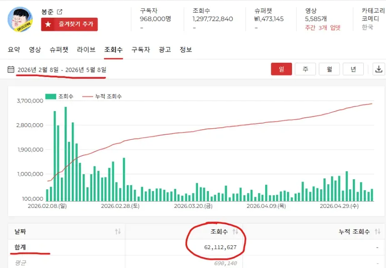386x268 pixels.
Task: Click the ₩1,473,145 superchat amount
Action: click(x=269, y=19)
